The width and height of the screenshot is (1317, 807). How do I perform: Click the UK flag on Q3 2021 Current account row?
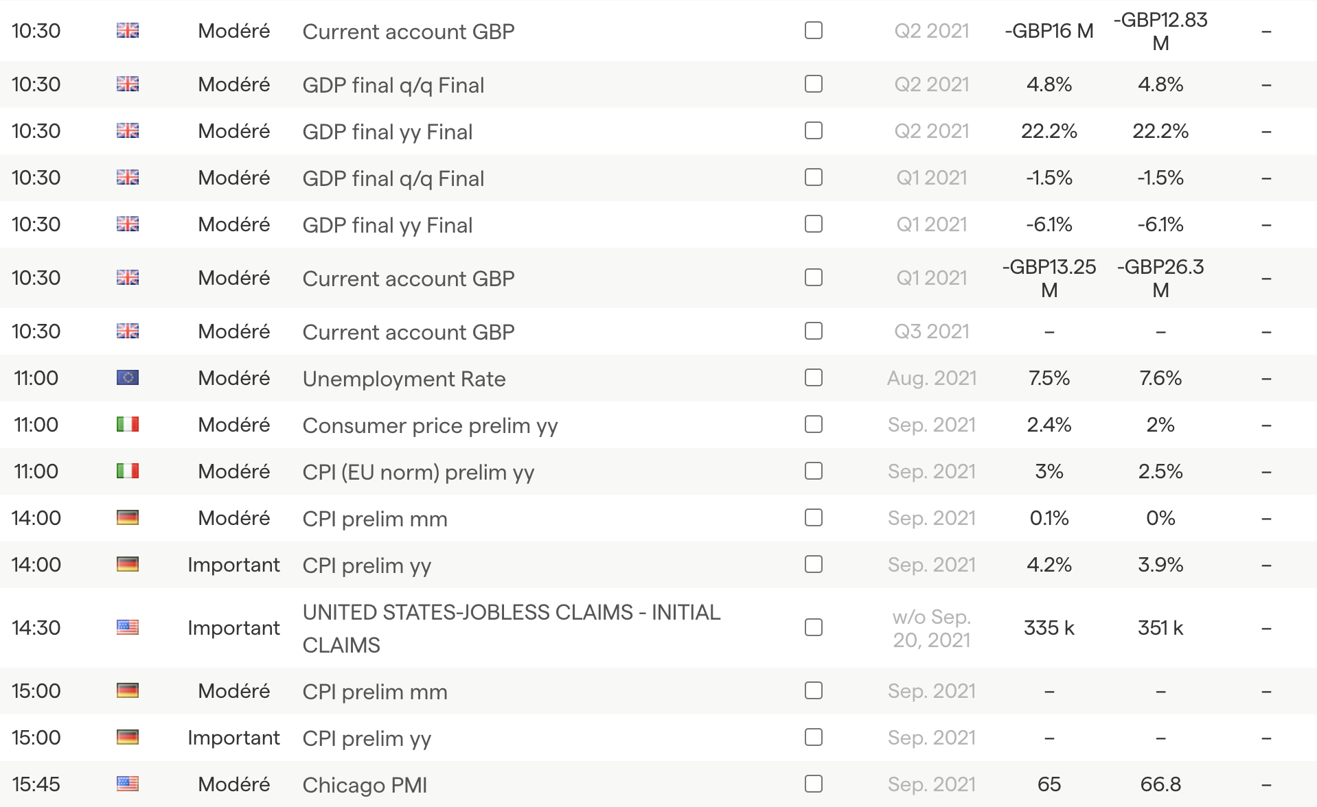click(128, 331)
